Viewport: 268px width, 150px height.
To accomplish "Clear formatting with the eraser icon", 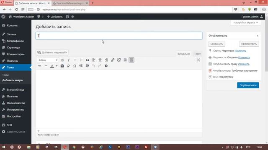I will [68, 66].
